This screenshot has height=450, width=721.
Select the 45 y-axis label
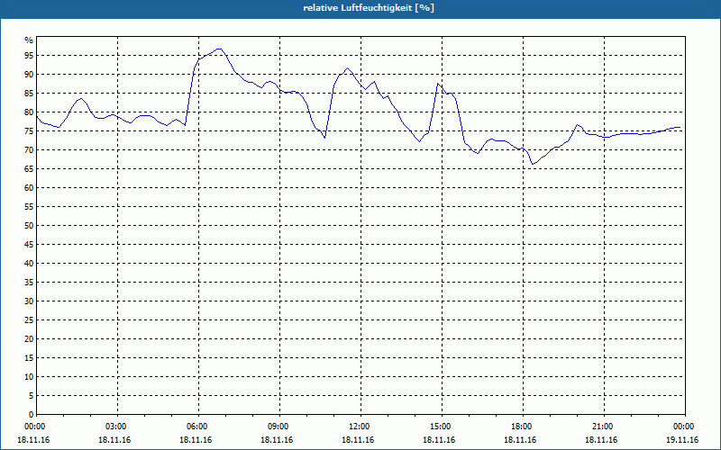[x=29, y=245]
